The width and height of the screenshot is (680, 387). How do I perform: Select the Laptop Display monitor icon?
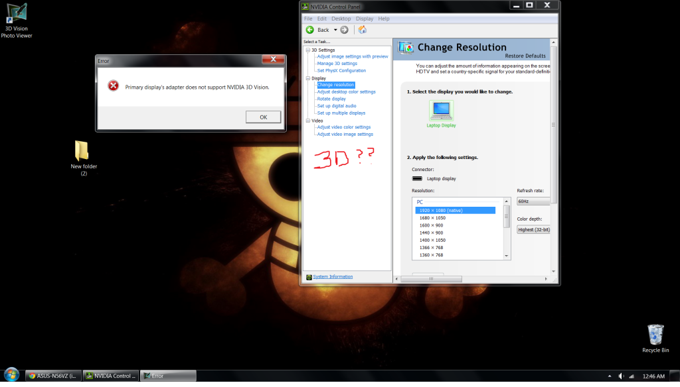(441, 109)
